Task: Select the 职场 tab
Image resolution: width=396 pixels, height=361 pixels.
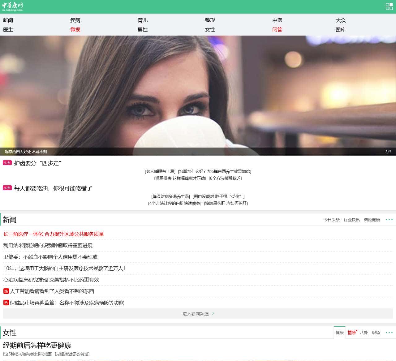Action: 376,333
